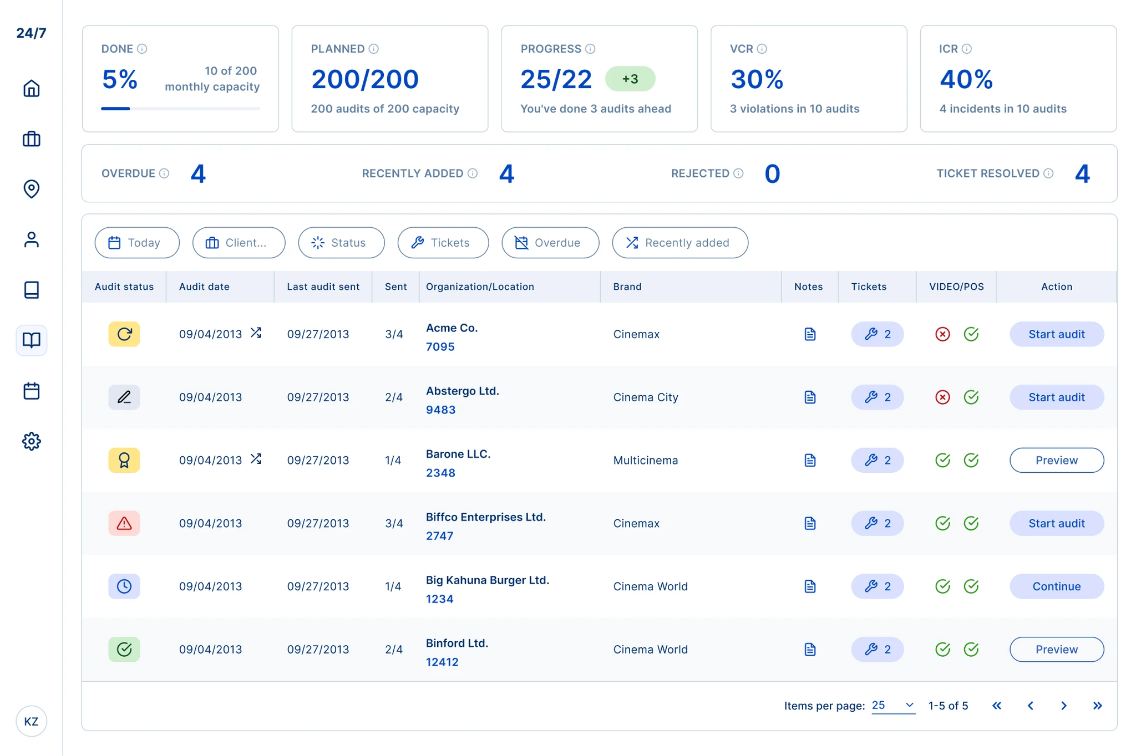The image size is (1136, 756).
Task: Expand the items per page dropdown
Action: (893, 706)
